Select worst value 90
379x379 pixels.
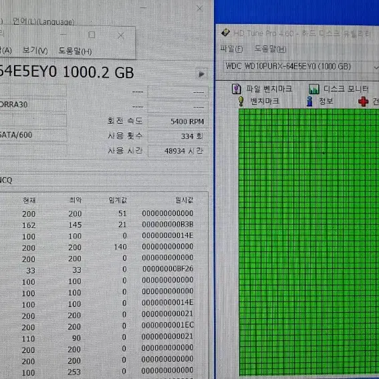(x=76, y=338)
